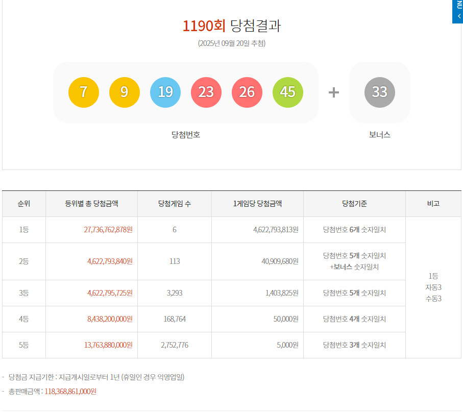
Task: Click per-game prize 1,403,825원
Action: click(282, 293)
